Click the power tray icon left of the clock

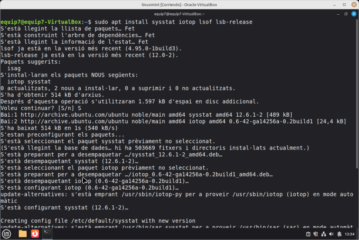[x=339, y=234]
